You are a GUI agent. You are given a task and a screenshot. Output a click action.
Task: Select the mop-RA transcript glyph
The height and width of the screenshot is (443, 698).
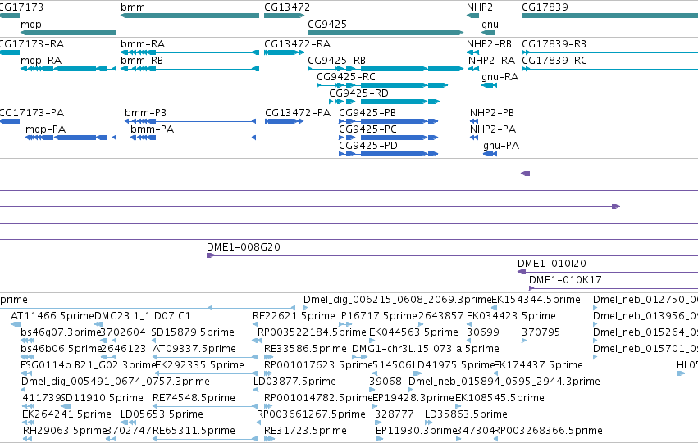coord(68,69)
